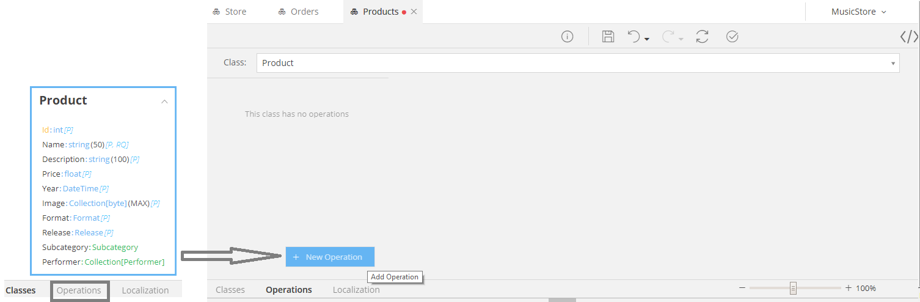
Task: Click the plus icon to zoom in
Action: [848, 288]
